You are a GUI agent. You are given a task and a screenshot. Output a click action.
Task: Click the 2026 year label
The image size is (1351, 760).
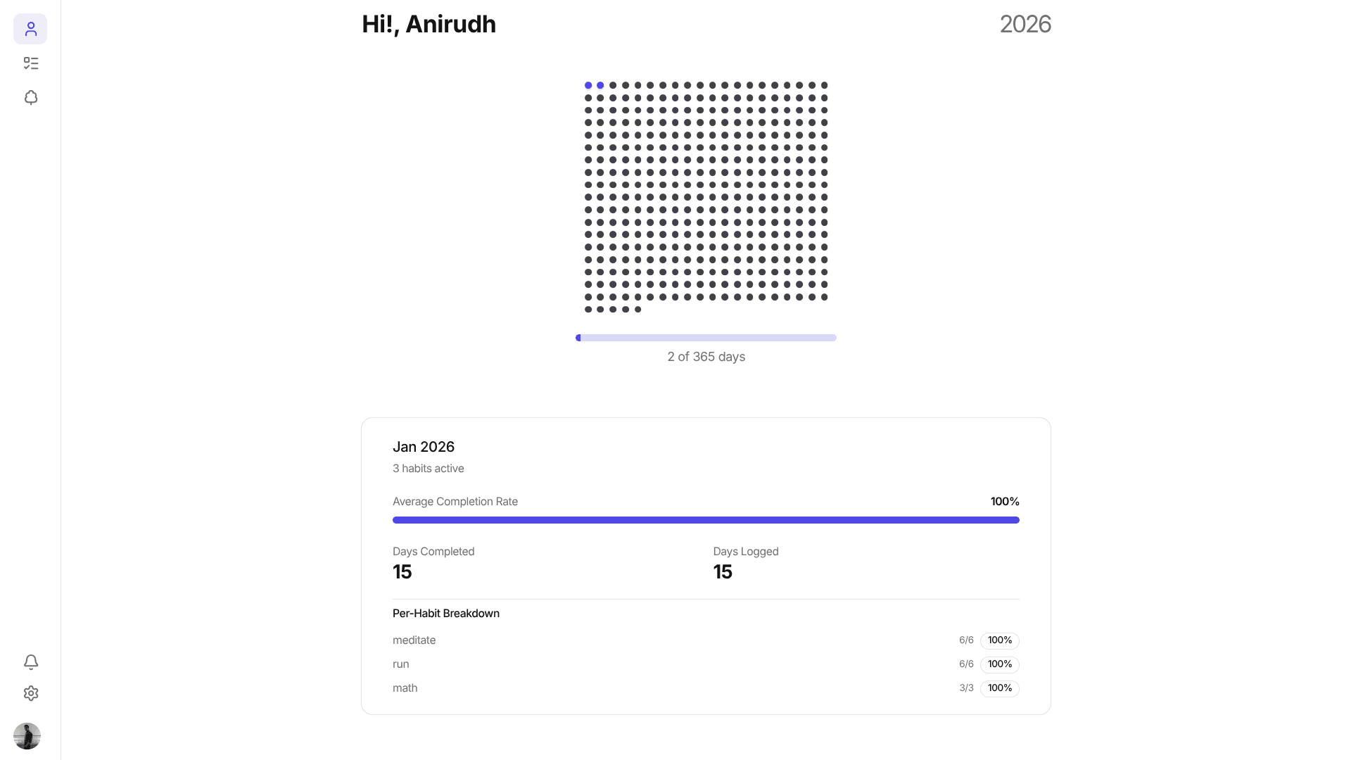click(1025, 24)
